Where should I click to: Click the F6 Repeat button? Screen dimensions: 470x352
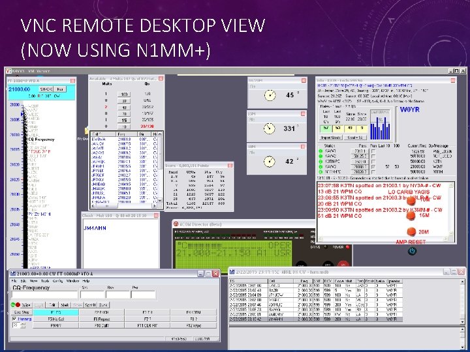(x=102, y=319)
